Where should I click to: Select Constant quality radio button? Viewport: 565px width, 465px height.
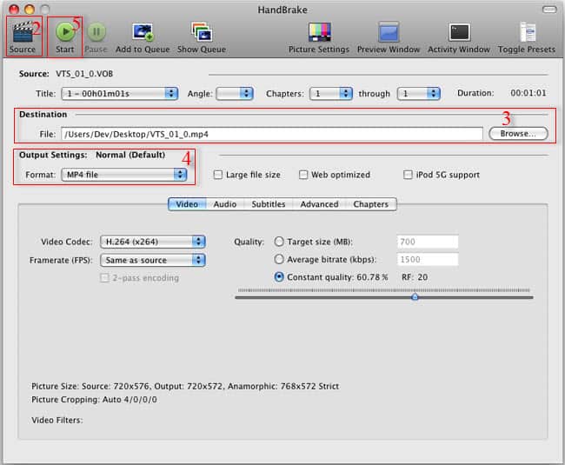click(x=279, y=276)
